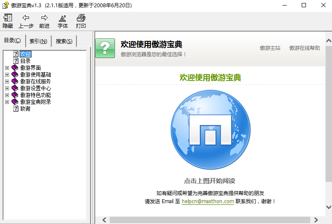
Task: Select the 傲游特色功能 label in the tree
Action: coord(35,95)
